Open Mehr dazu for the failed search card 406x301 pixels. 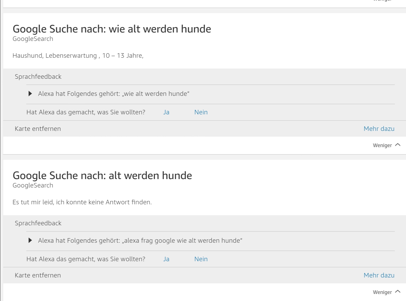[379, 275]
